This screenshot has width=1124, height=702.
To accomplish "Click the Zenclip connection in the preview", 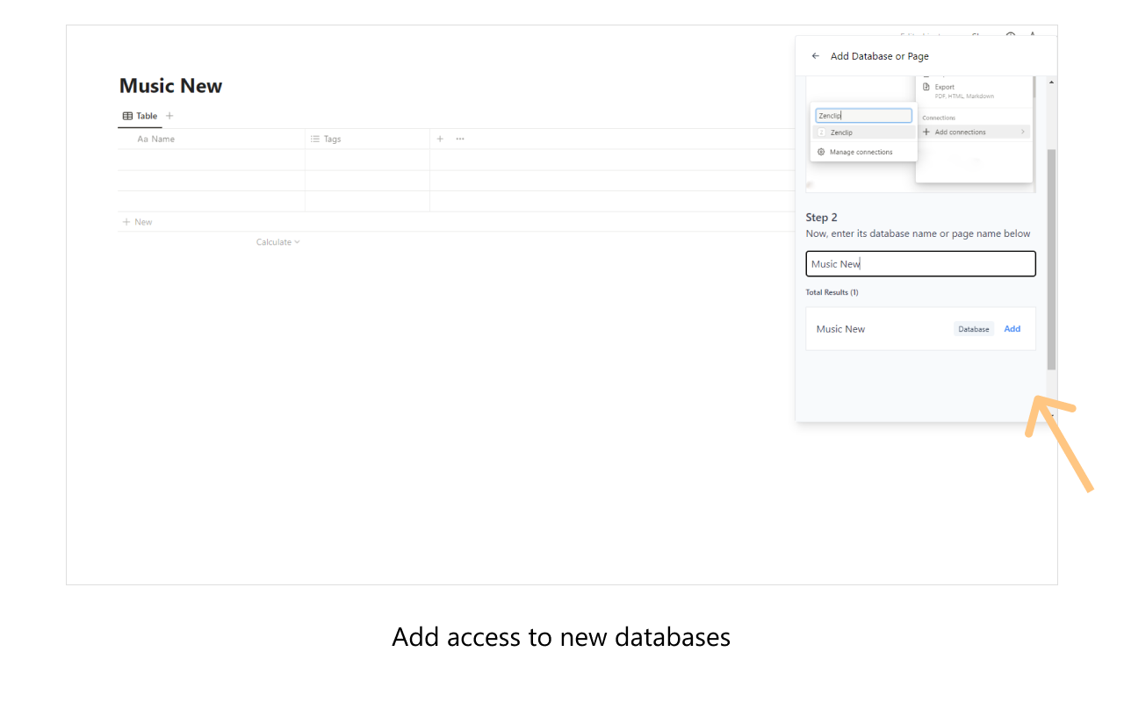I will tap(841, 133).
